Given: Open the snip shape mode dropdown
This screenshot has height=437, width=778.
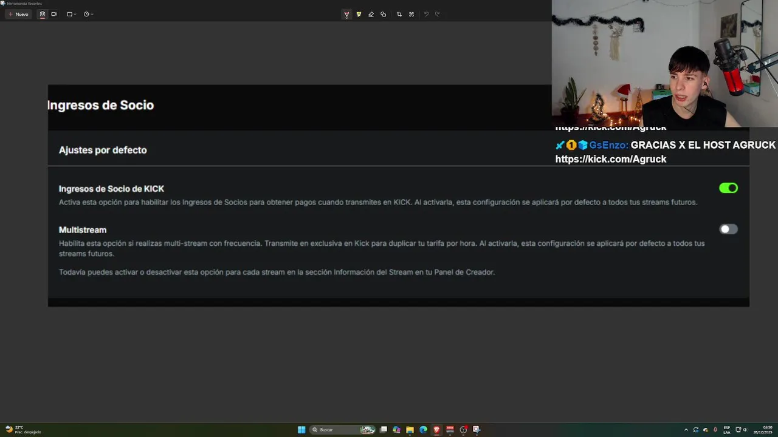Looking at the screenshot, I should click(71, 14).
